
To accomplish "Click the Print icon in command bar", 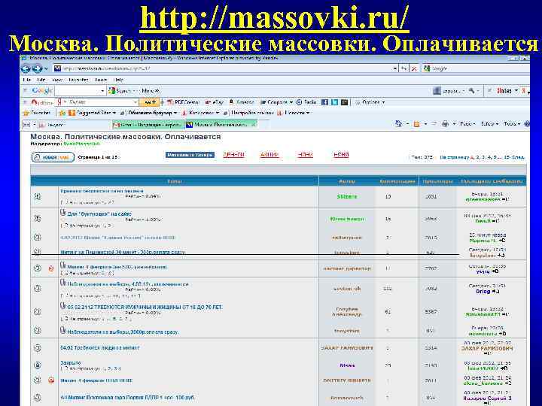I will (445, 123).
